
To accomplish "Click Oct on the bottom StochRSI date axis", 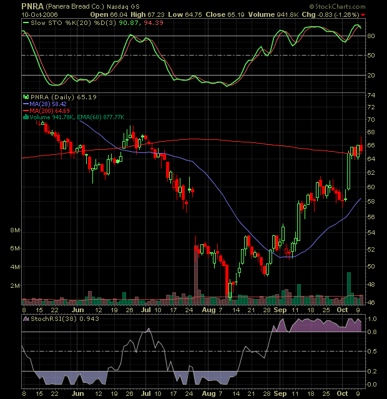I will (x=342, y=393).
